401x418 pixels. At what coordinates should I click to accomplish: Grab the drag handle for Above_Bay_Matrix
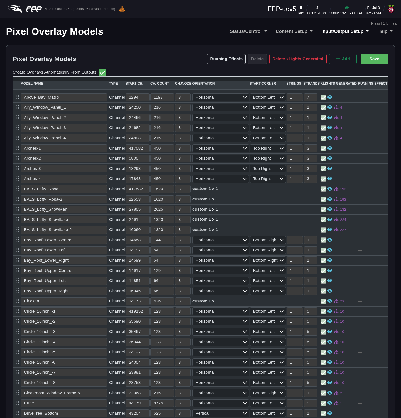click(x=18, y=97)
